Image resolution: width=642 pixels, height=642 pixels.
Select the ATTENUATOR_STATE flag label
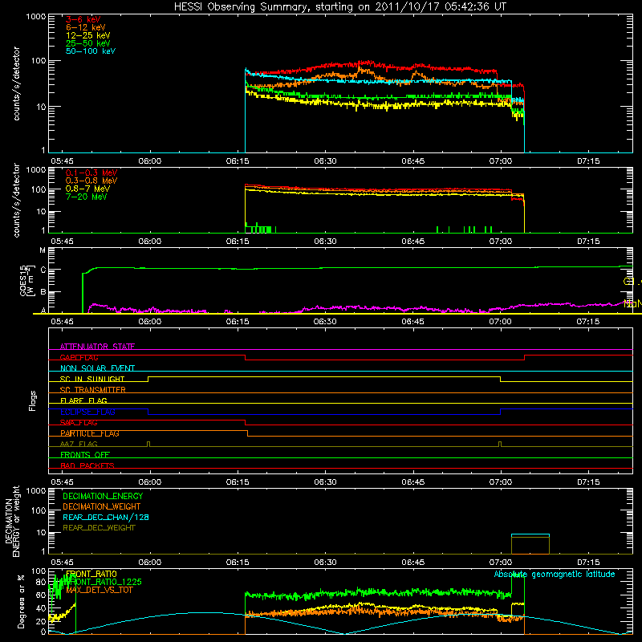(x=97, y=347)
